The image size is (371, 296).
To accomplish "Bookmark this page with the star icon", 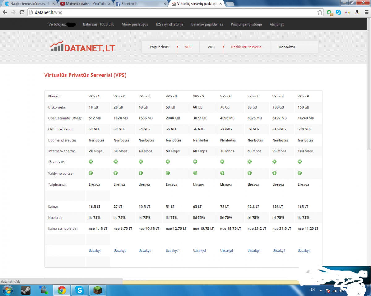I will point(320,12).
